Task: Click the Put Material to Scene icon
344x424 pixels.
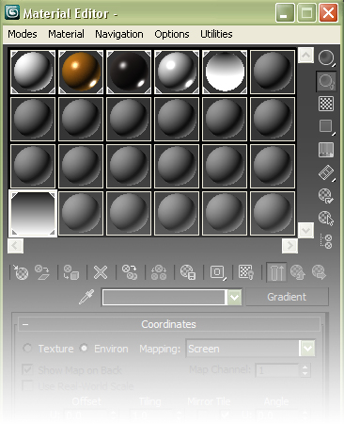Action: point(42,272)
